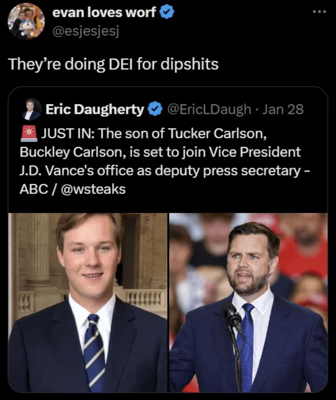Open the @wsteaks mention link

pos(93,189)
